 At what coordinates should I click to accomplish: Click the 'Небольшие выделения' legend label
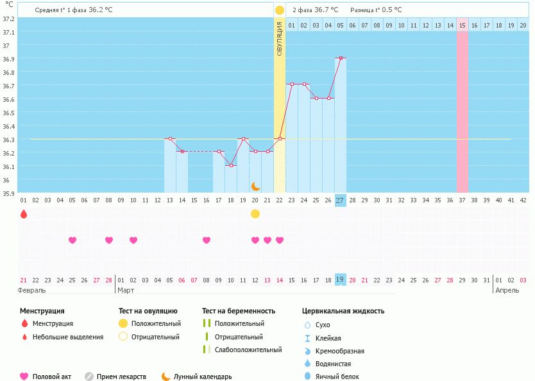(x=68, y=337)
